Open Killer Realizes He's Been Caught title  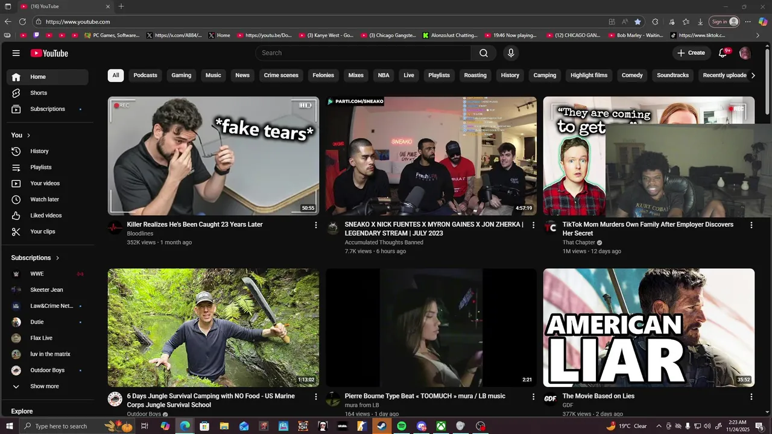195,224
